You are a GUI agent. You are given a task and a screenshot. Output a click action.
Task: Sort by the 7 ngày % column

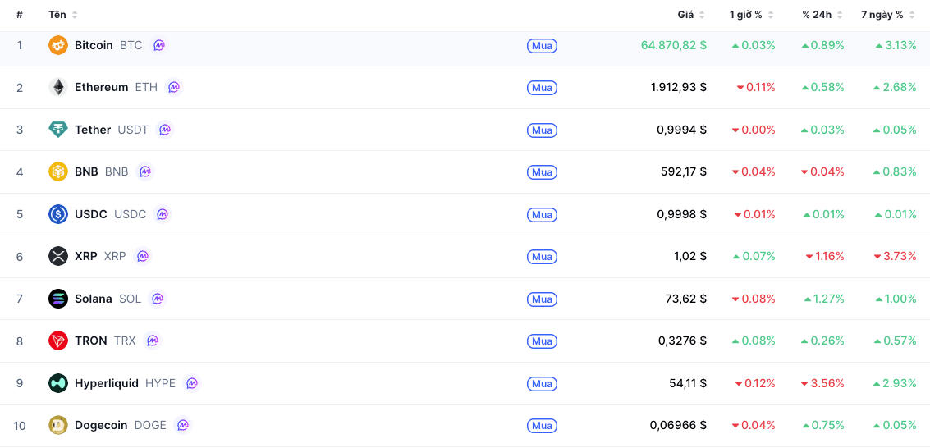click(x=888, y=15)
